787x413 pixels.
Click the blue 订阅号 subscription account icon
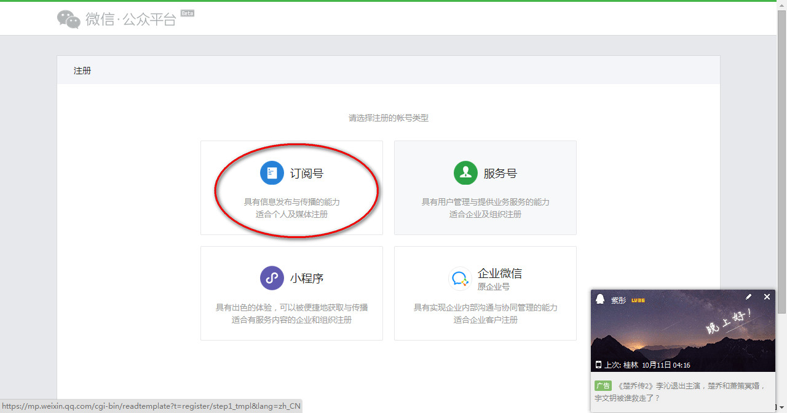click(x=272, y=173)
